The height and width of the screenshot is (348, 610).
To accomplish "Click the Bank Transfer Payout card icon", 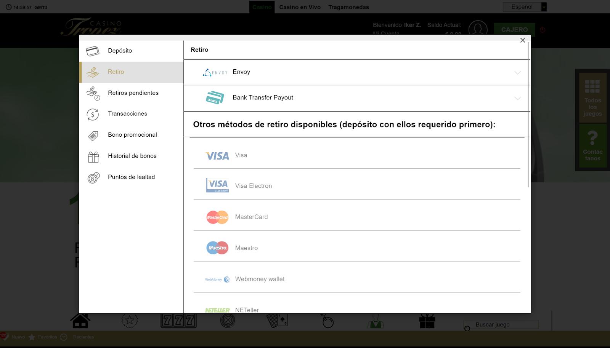I will point(215,98).
